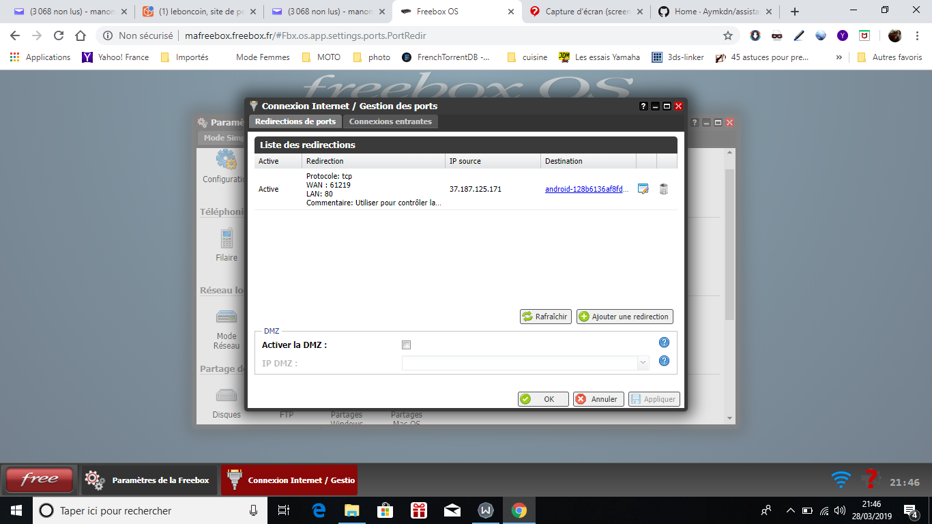Open the Free menu in the taskbar
This screenshot has width=932, height=524.
pos(38,480)
